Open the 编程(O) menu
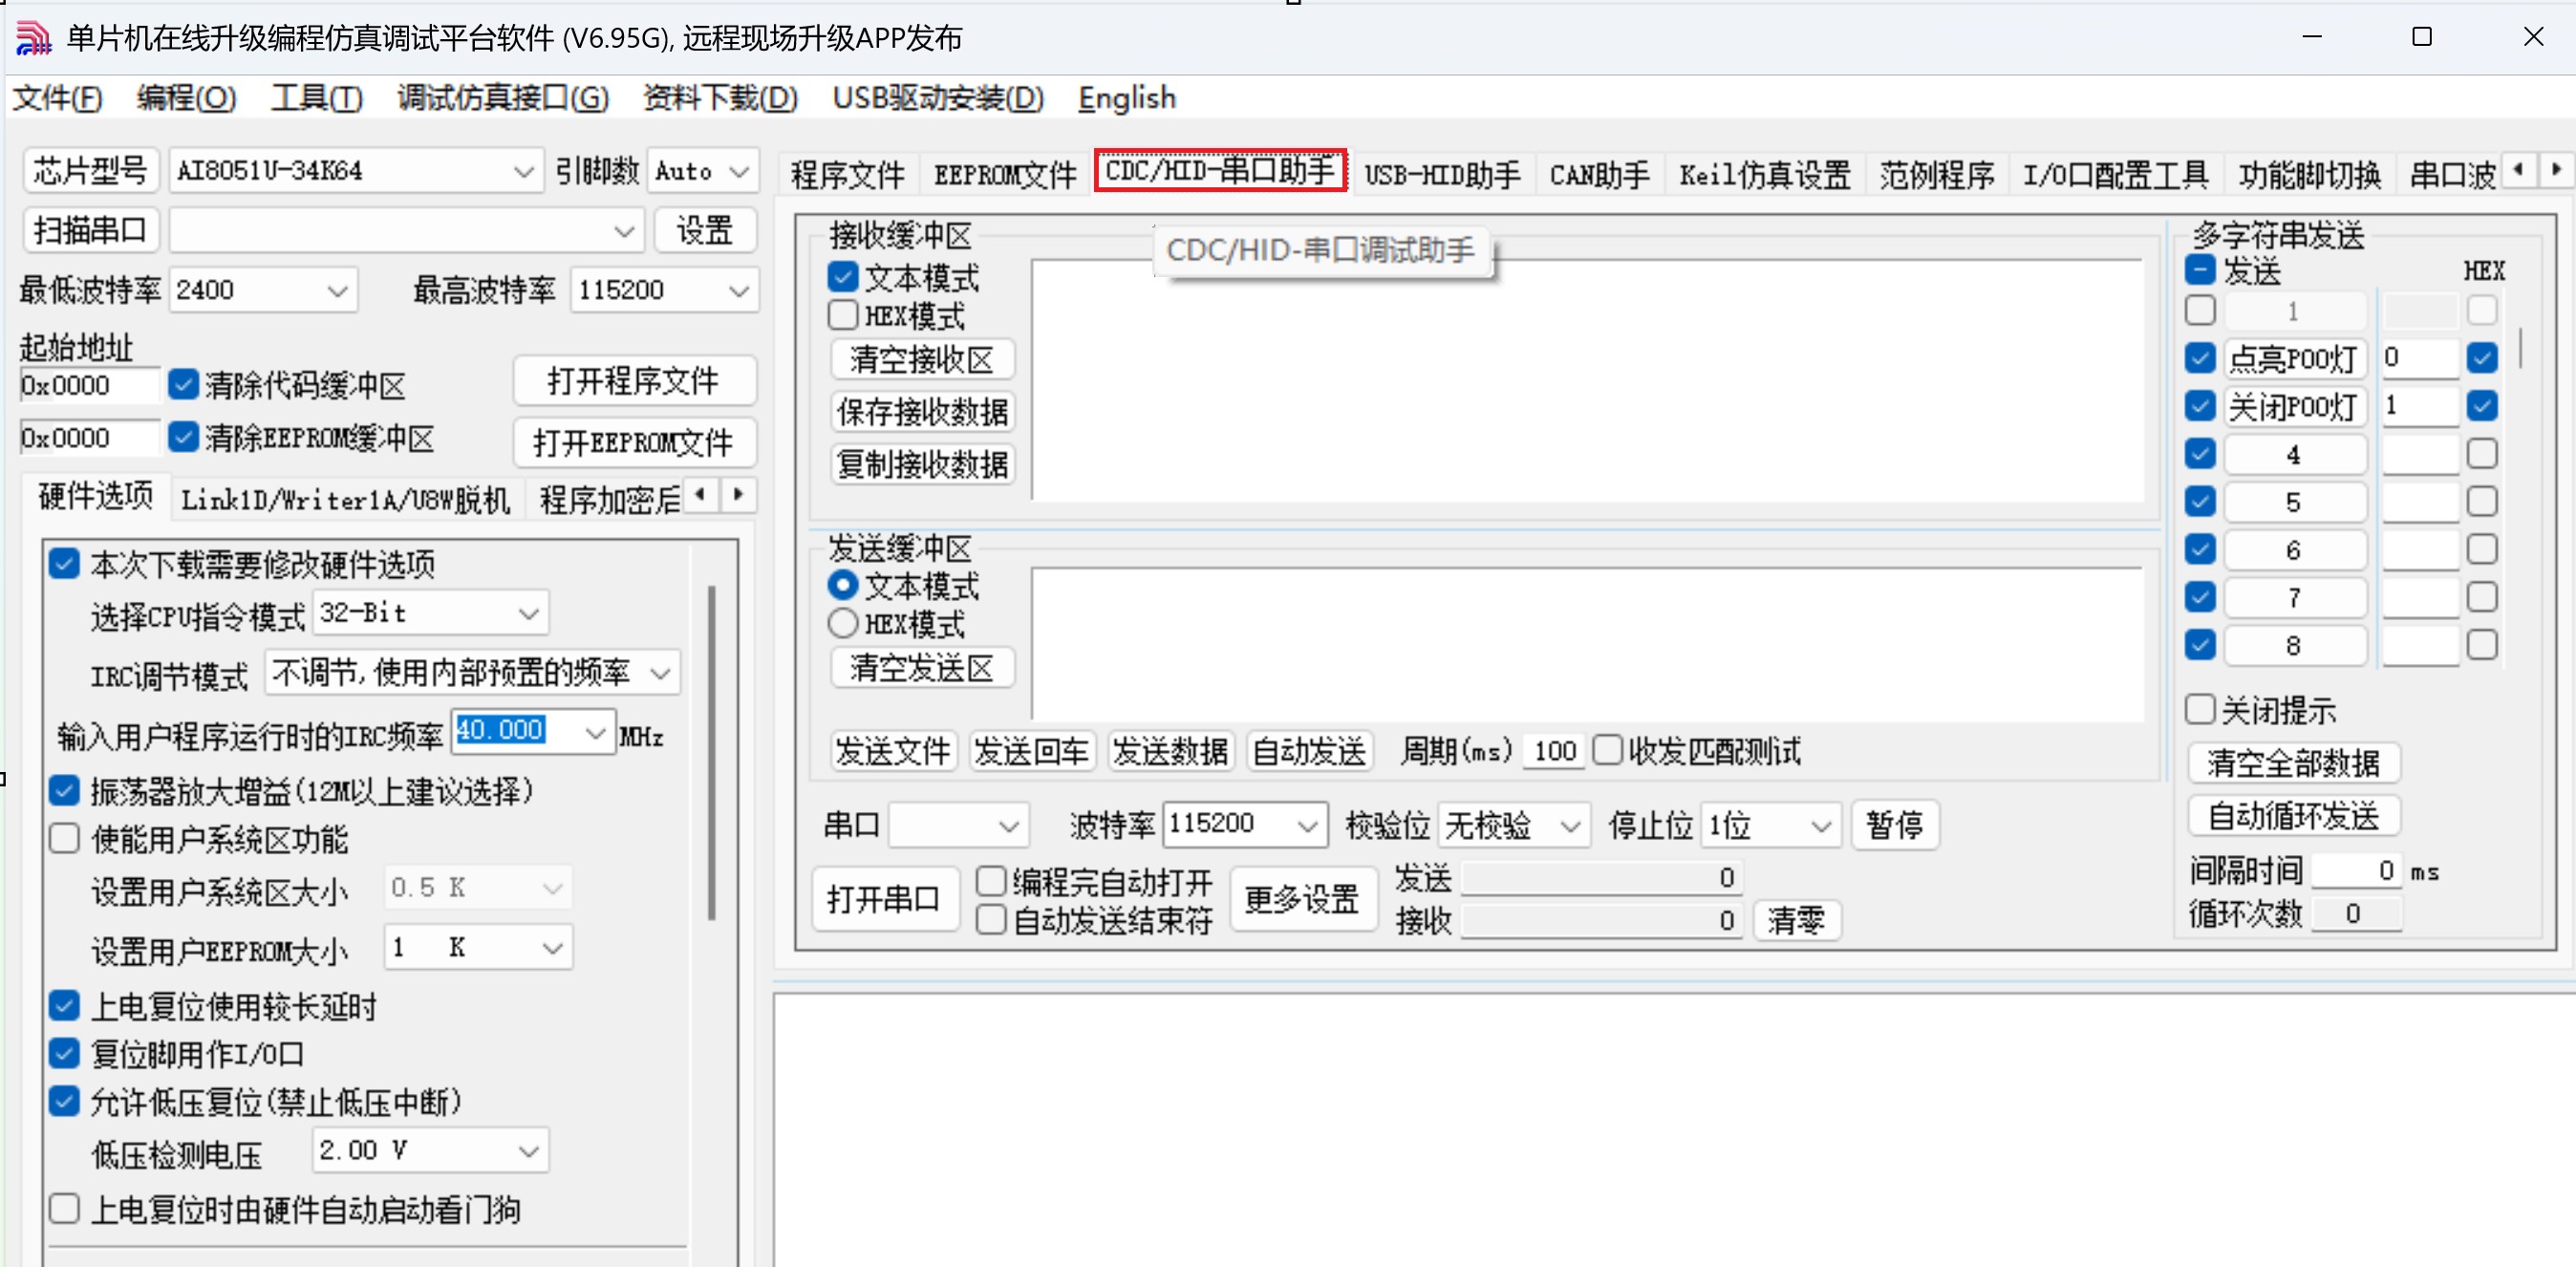The image size is (2576, 1267). click(186, 98)
